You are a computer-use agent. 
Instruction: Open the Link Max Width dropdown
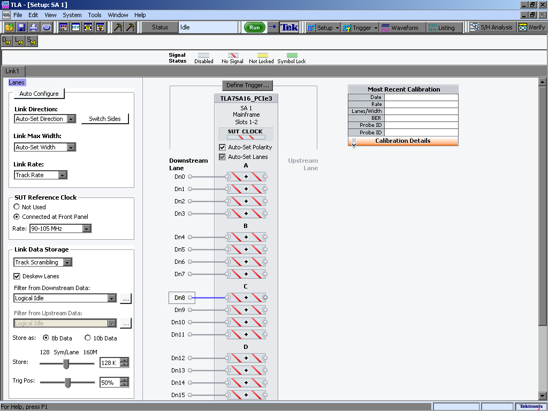tap(71, 147)
